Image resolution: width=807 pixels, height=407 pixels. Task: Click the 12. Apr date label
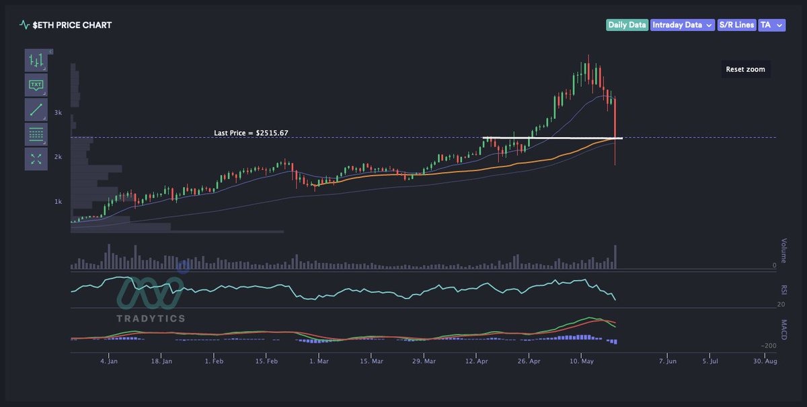click(x=477, y=361)
